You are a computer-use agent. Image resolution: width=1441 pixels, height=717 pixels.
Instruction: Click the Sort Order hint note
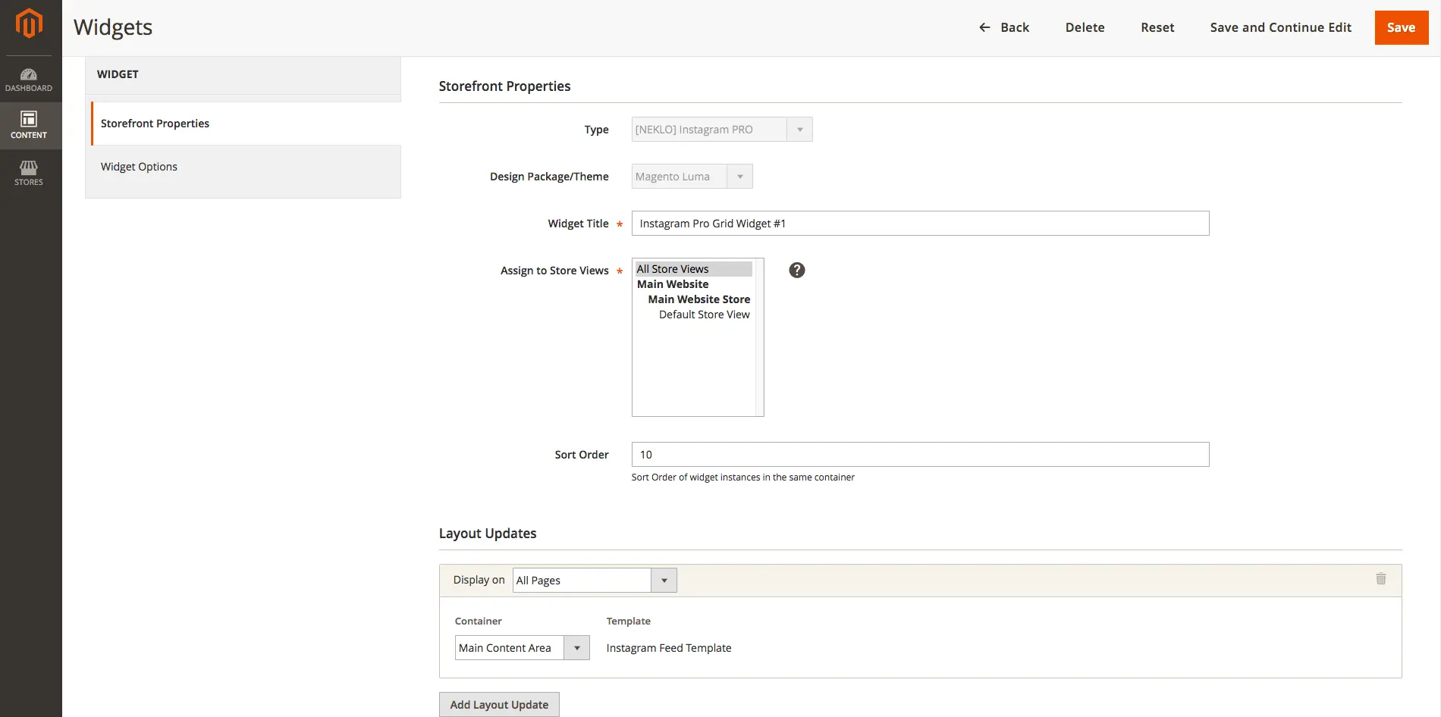point(742,477)
